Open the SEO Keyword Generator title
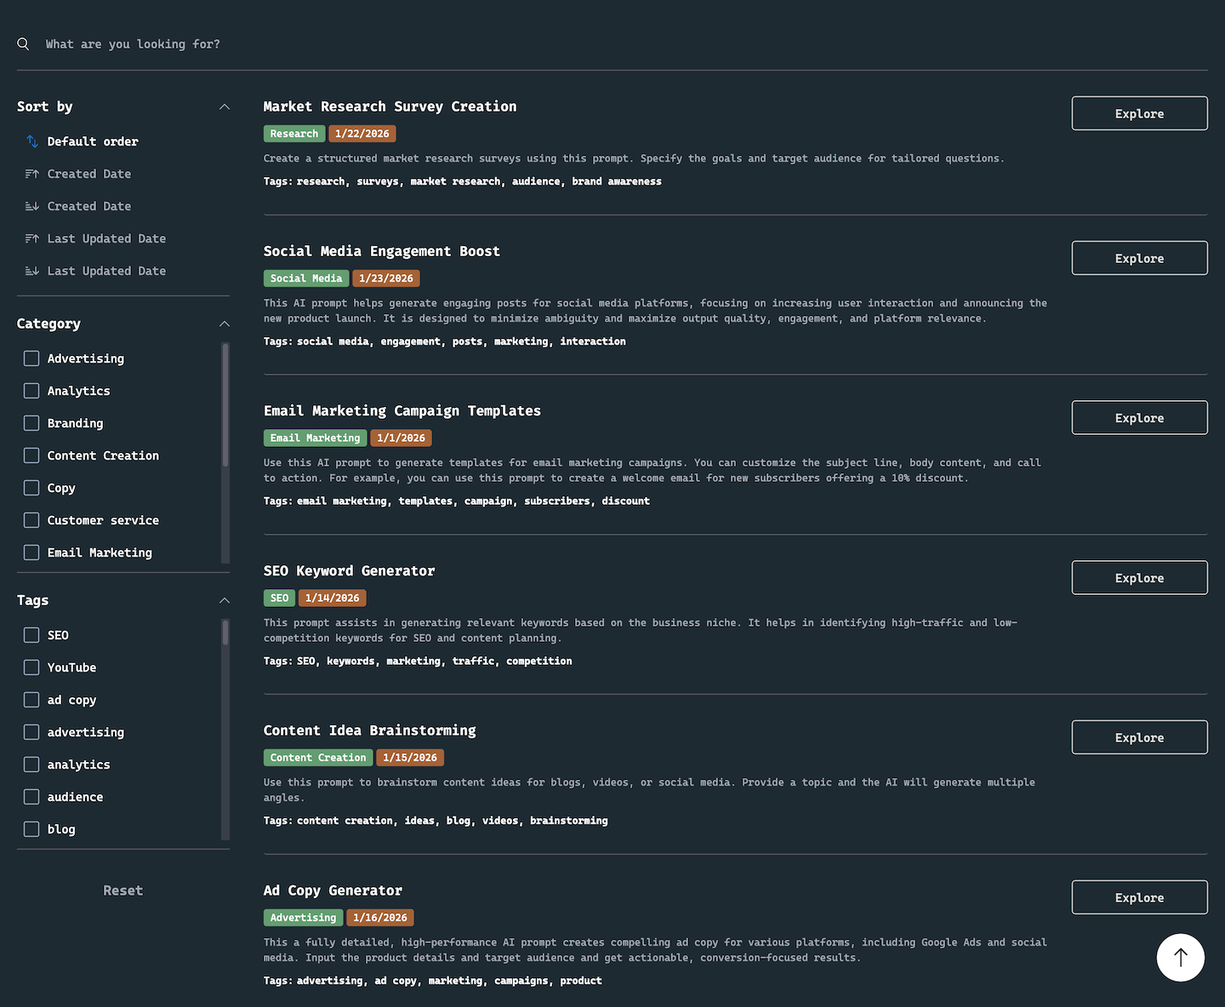The height and width of the screenshot is (1007, 1225). click(349, 571)
